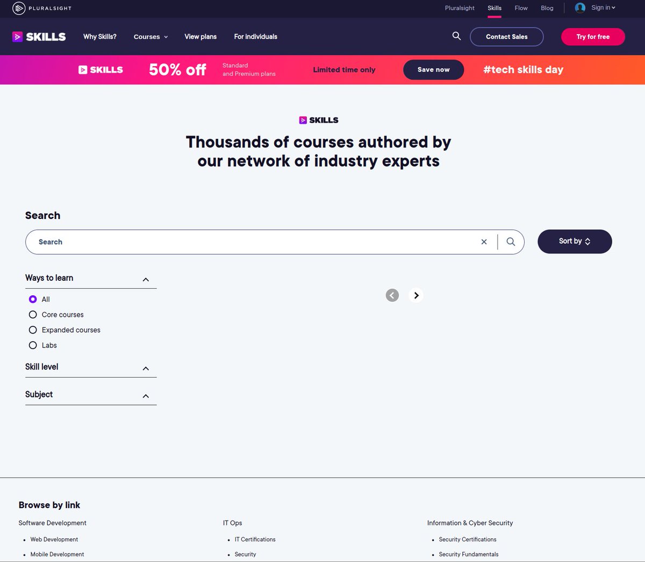
Task: Click the Contact Sales button
Action: (507, 37)
